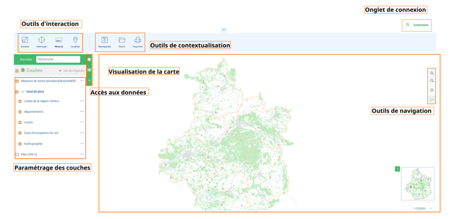Click the Connexion link
454x219 pixels.
[421, 25]
